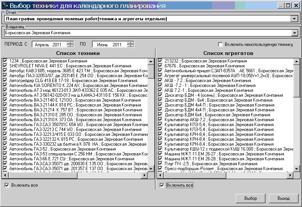Screen dimensions: 302x207
Task: Open the Отчет report type dropdown
Action: point(294,19)
